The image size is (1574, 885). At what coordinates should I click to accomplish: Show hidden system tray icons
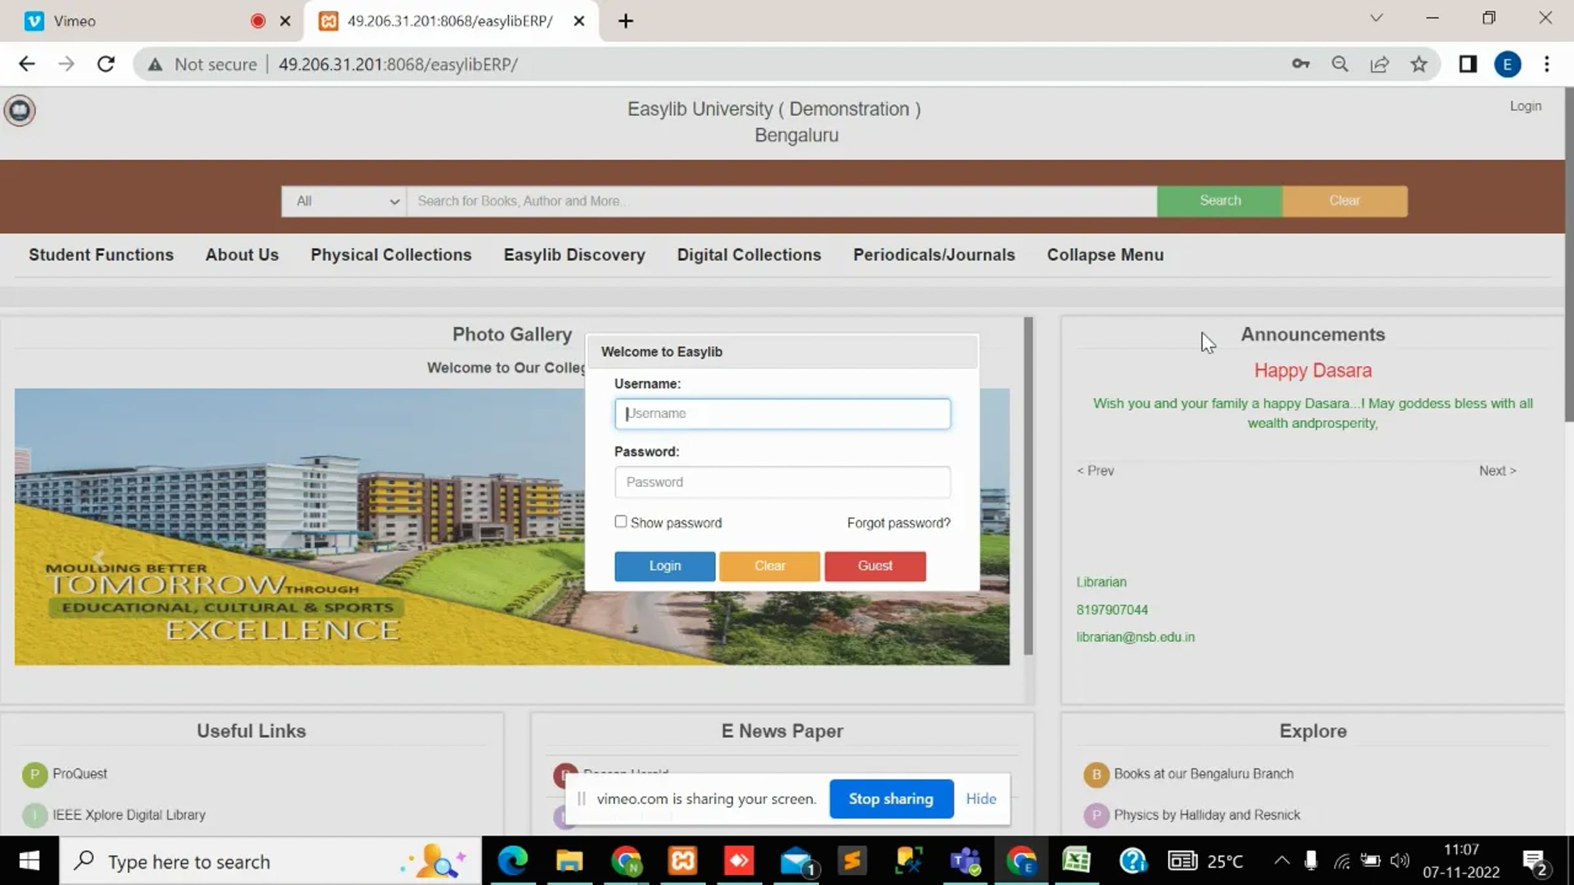pyautogui.click(x=1281, y=861)
